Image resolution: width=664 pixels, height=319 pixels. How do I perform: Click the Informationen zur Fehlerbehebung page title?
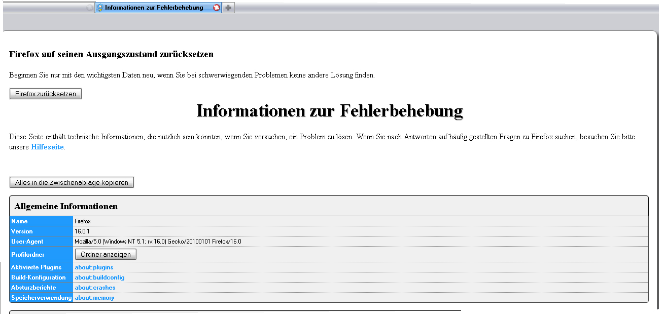coord(330,110)
